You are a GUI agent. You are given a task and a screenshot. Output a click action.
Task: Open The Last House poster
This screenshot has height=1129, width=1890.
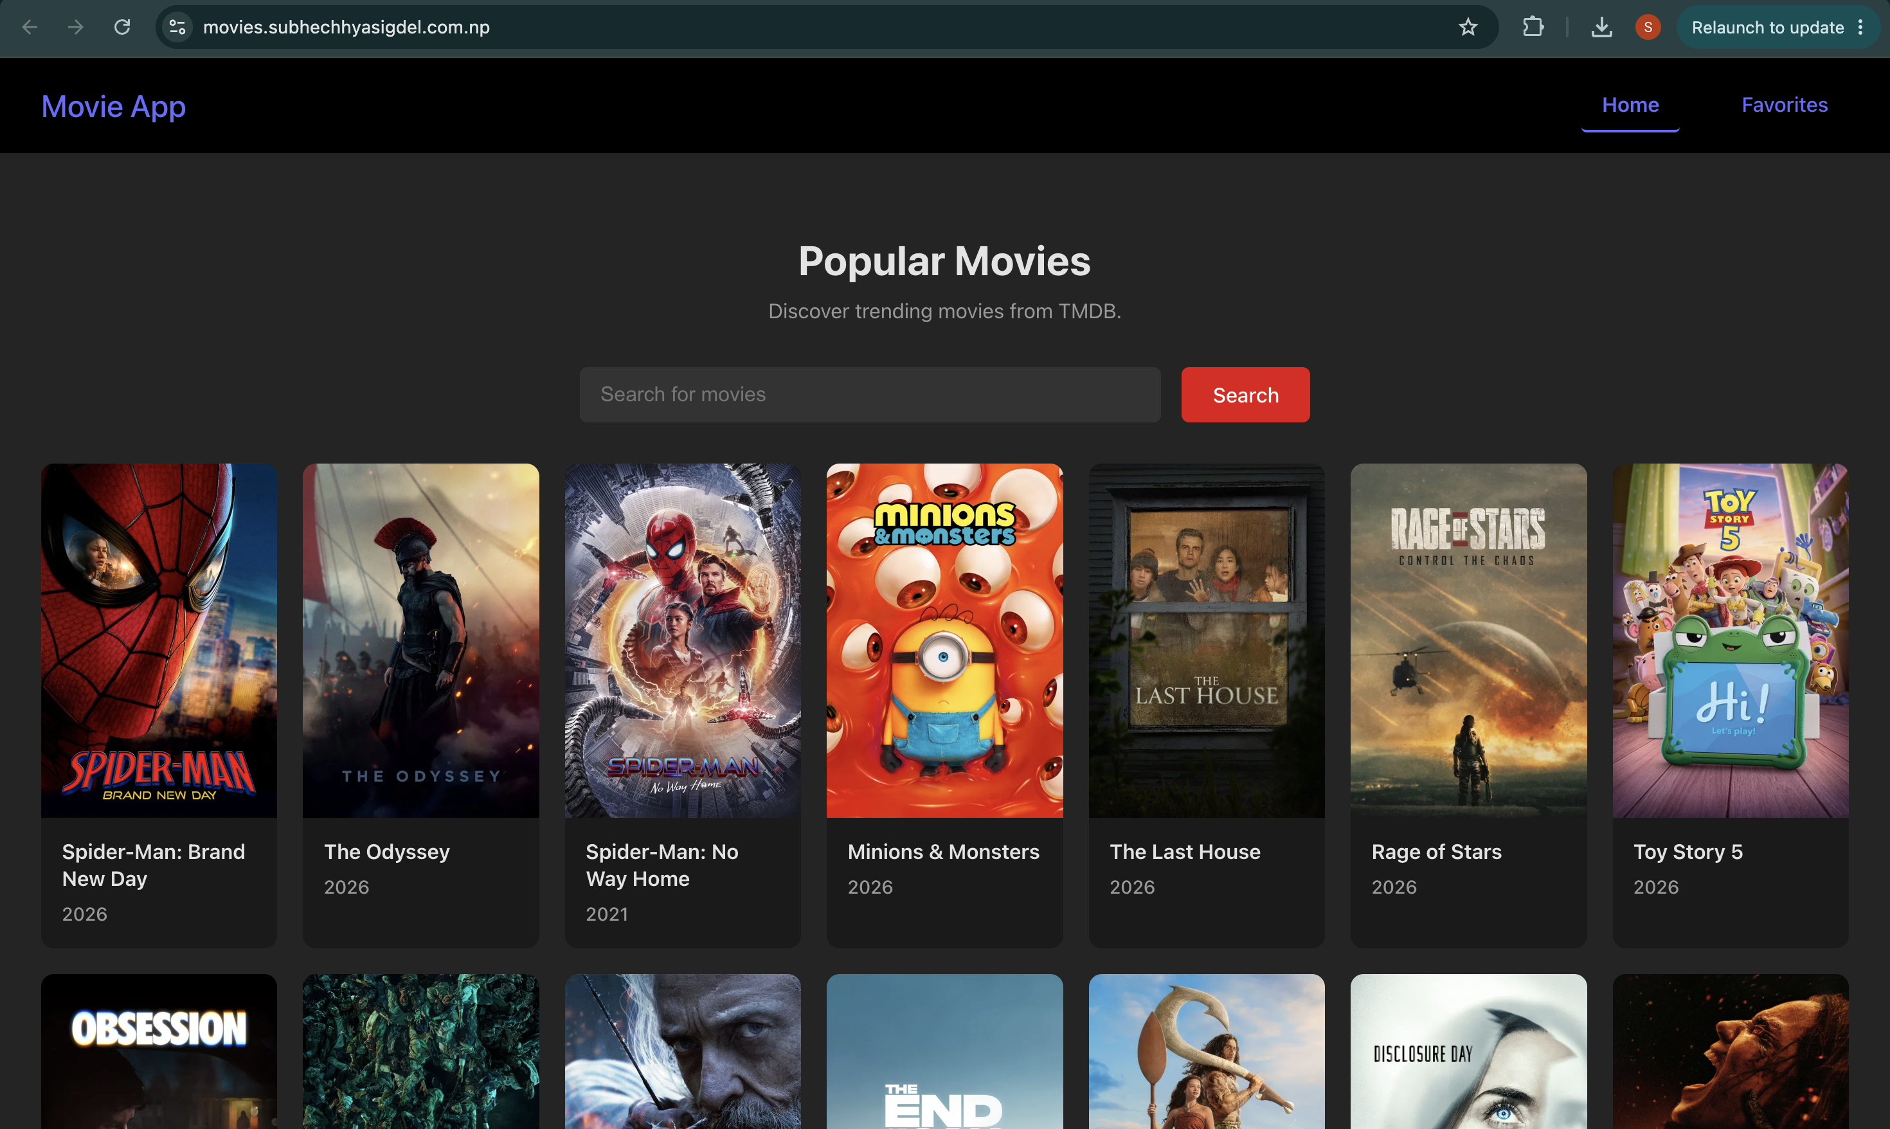(x=1207, y=640)
